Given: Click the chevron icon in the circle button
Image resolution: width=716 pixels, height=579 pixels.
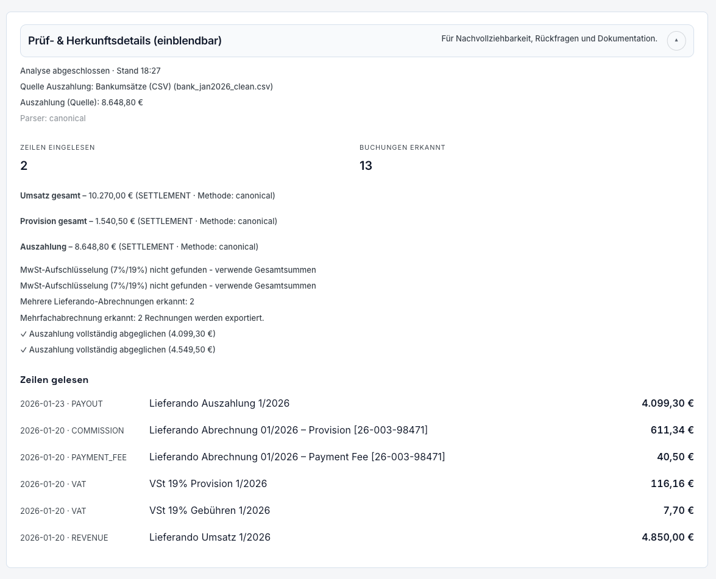Looking at the screenshot, I should (676, 40).
